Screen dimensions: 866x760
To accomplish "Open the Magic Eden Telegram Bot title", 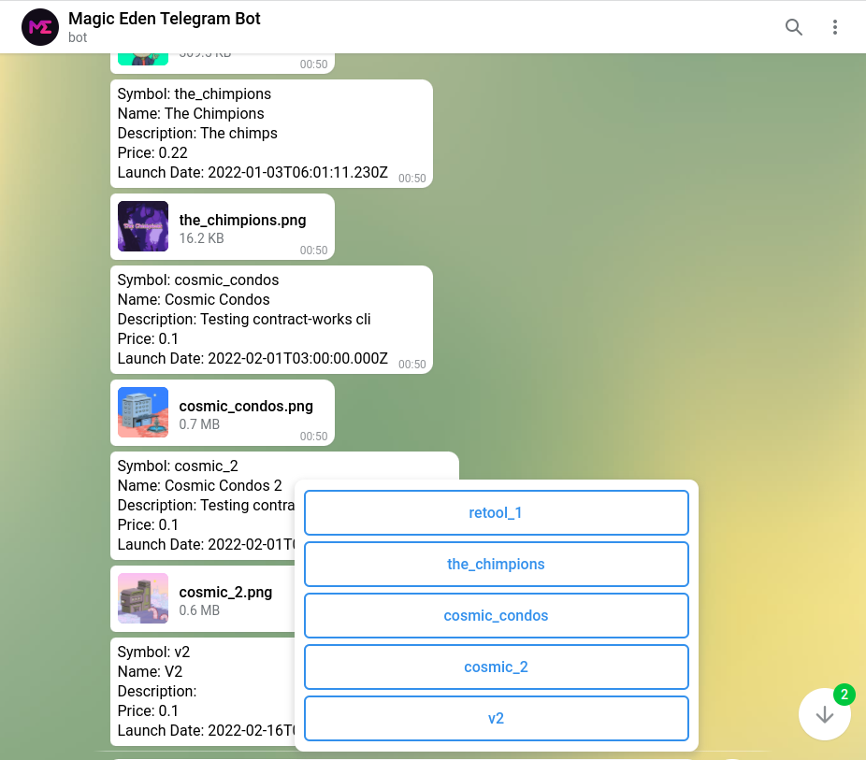I will 165,18.
